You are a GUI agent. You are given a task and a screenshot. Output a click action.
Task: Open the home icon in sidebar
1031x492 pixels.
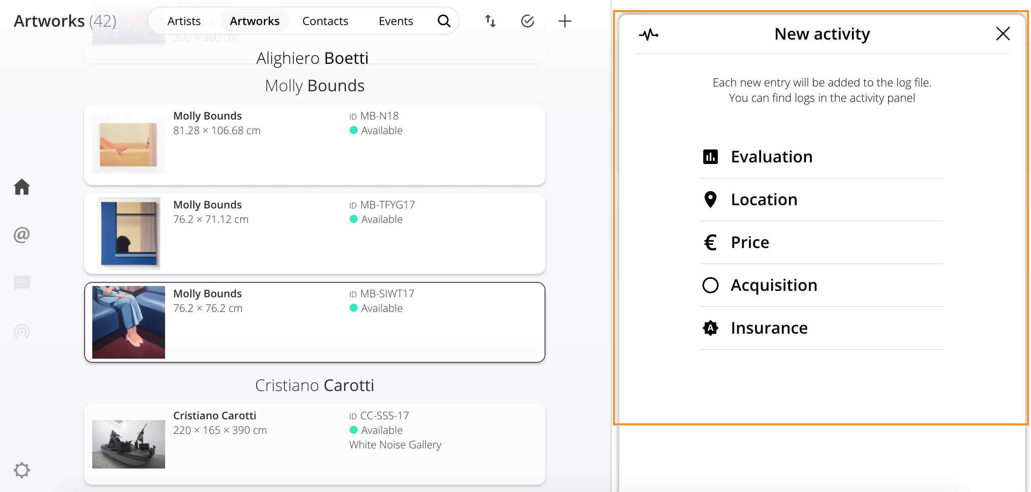coord(22,187)
